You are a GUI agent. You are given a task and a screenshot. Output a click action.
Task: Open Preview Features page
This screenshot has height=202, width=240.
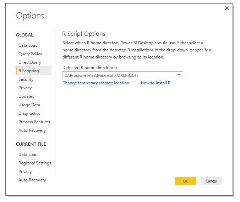34,122
